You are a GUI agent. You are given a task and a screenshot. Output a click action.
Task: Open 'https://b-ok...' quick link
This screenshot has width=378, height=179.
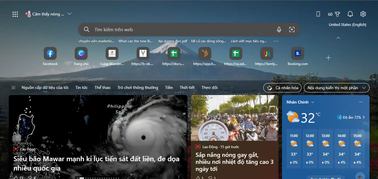143,54
